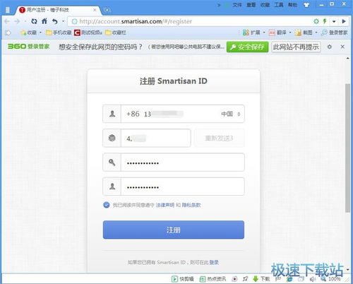Open the 隐私条款 privacy link

[x=191, y=205]
